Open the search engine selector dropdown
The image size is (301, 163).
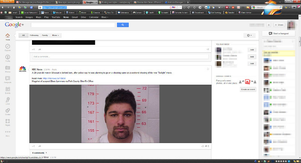pos(253,7)
